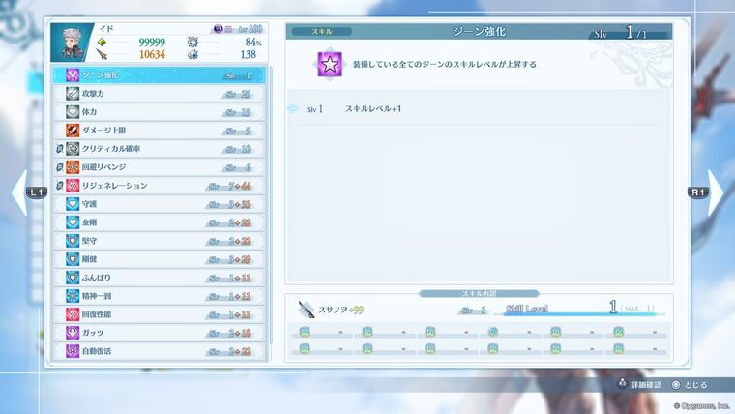735x414 pixels.
Task: Click the attack power sword icon beside 10634
Action: pos(102,54)
